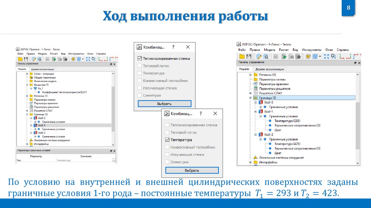Click mesh grid icon in right ЛОГОС toolbar
The height and width of the screenshot is (208, 371).
click(x=276, y=56)
